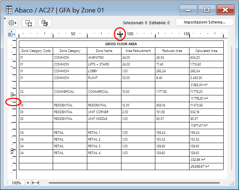Click the 29 266,67 m² grand total cell
Screen dimensions: 239x190
(x=206, y=167)
